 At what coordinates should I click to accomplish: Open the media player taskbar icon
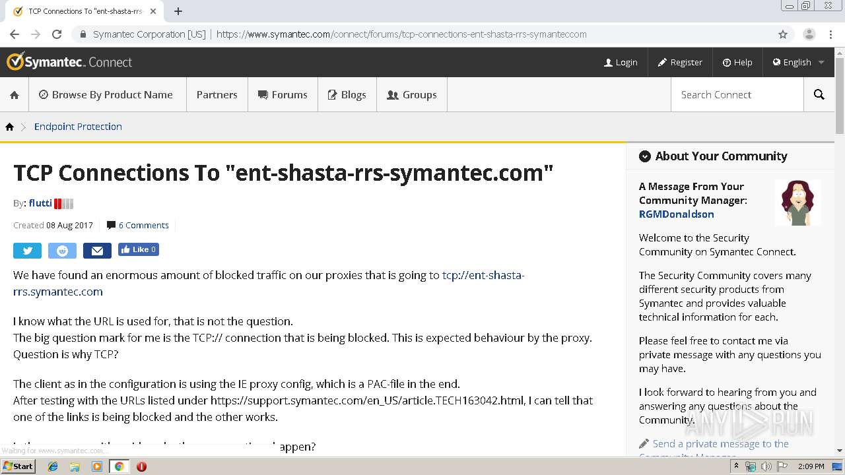97,466
